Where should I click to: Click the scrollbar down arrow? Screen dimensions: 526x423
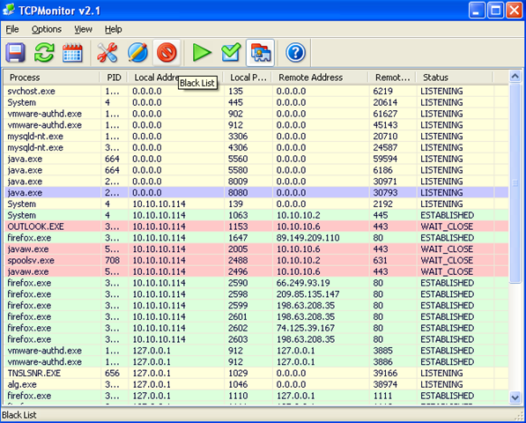coord(515,397)
